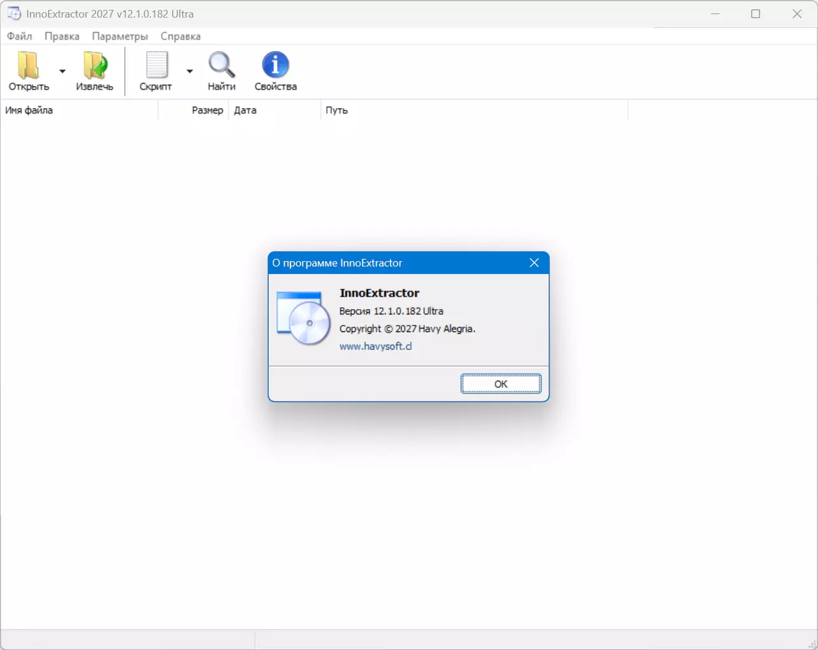The height and width of the screenshot is (650, 818).
Task: Click the О программе InnoExtractor dialog title
Action: click(337, 263)
